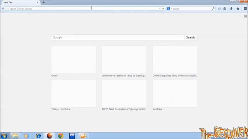Open the media player taskbar icon
The image size is (248, 139).
[26, 136]
